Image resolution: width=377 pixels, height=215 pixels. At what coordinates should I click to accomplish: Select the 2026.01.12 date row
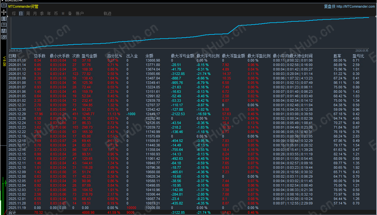17,74
